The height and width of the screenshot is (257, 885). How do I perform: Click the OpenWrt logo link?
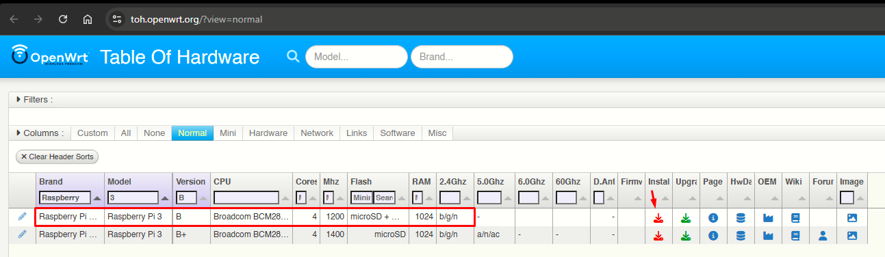pos(48,56)
